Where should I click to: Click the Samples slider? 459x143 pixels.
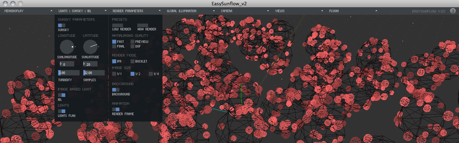(94, 73)
